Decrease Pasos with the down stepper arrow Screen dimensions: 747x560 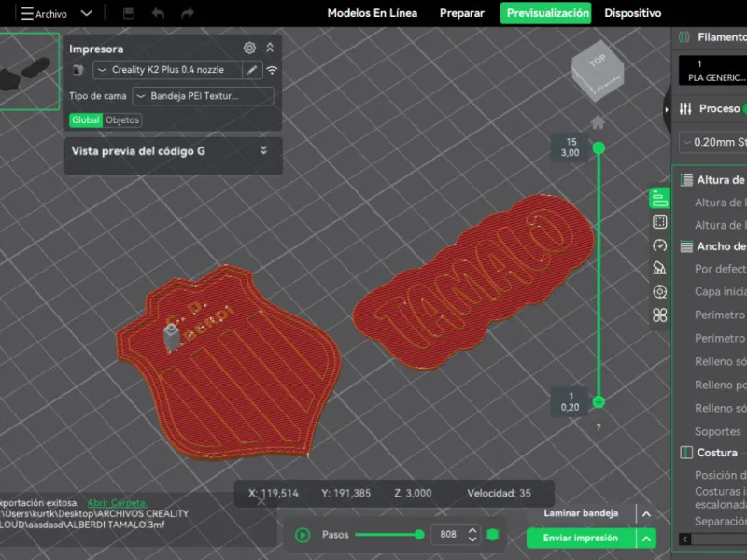point(472,539)
